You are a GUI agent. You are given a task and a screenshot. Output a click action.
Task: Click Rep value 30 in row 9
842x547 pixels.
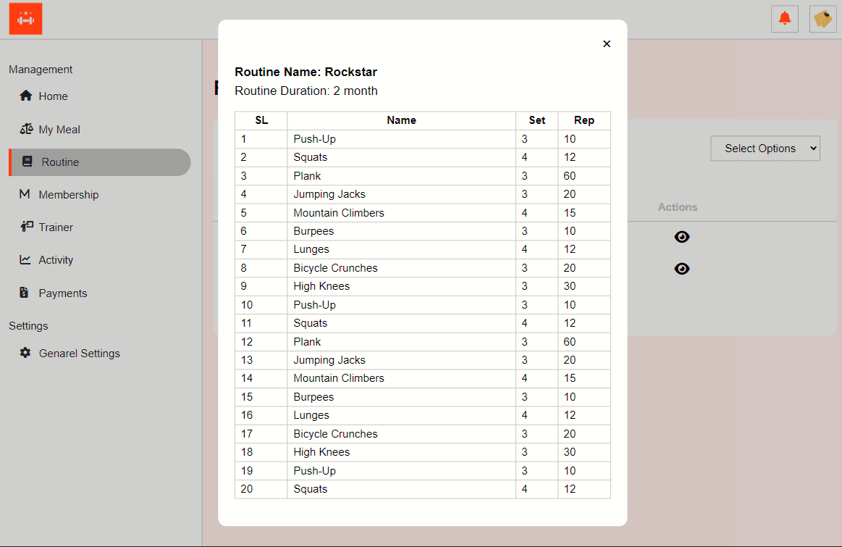tap(570, 286)
